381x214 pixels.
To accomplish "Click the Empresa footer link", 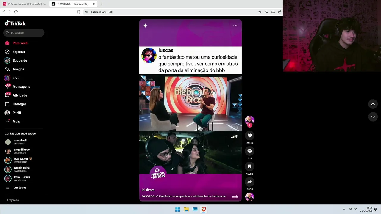I will pyautogui.click(x=13, y=200).
